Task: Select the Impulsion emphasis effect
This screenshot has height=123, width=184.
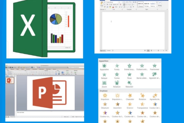Action: click(x=105, y=97)
